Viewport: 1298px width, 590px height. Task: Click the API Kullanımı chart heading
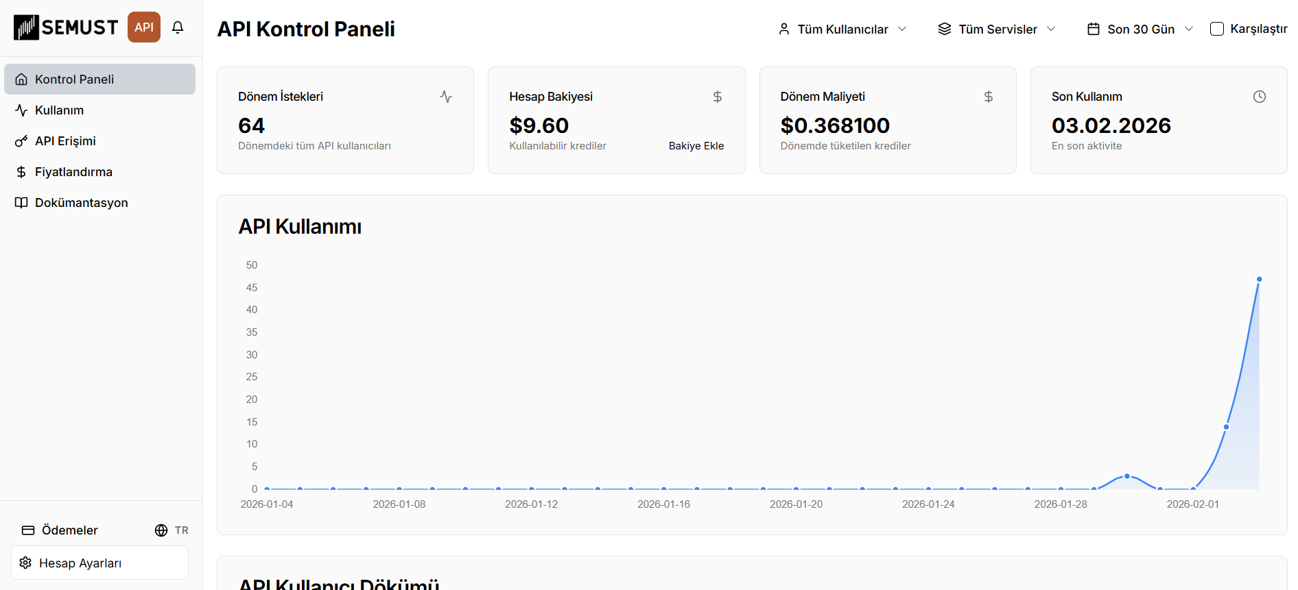300,227
